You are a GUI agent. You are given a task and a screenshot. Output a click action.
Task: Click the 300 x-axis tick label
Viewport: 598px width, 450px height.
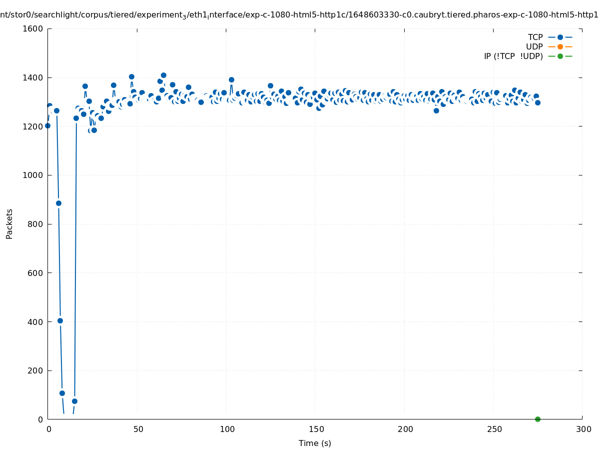[583, 429]
